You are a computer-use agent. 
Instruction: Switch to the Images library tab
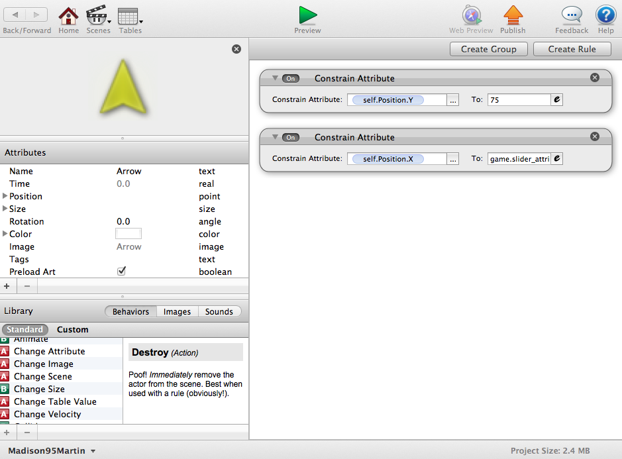pyautogui.click(x=177, y=312)
